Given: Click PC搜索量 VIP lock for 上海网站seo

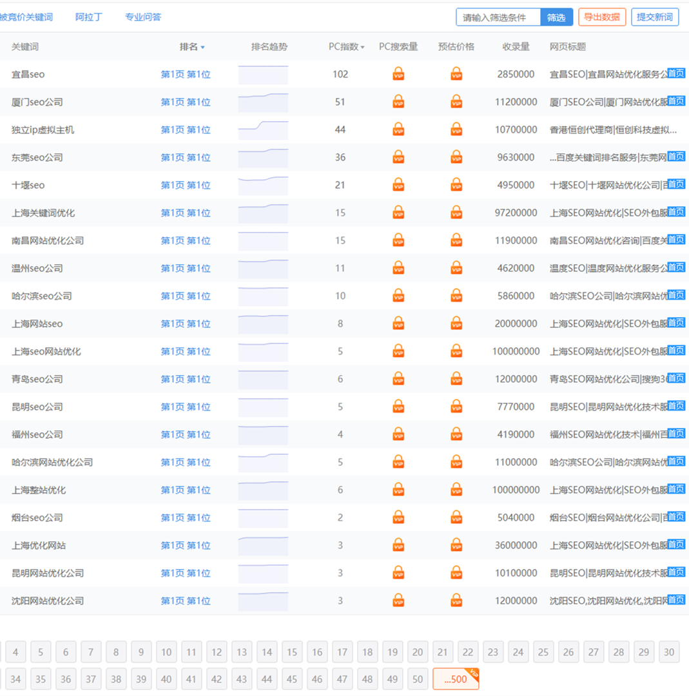Looking at the screenshot, I should coord(398,324).
